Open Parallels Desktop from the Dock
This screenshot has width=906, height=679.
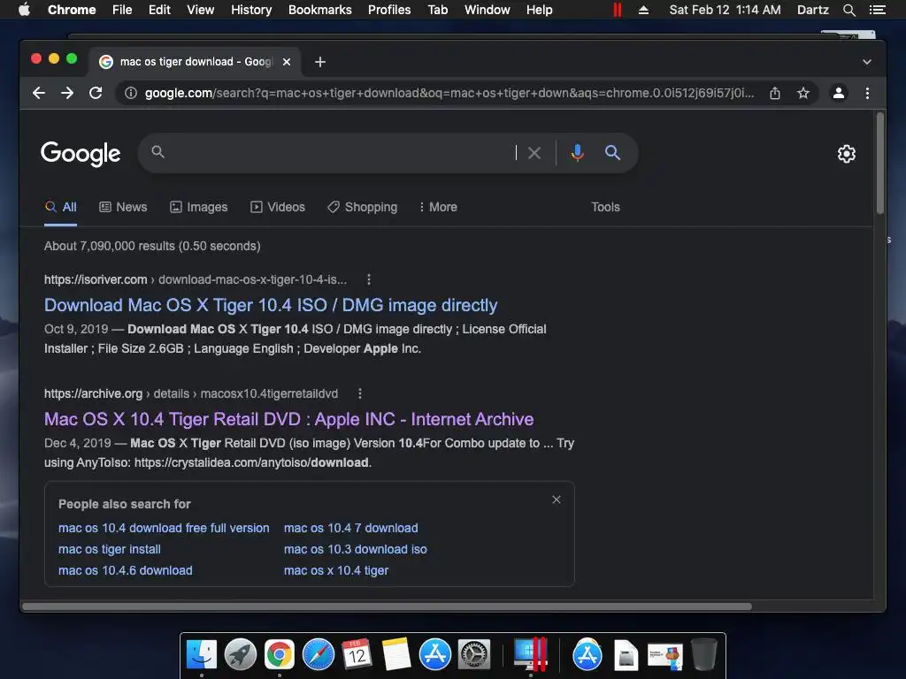[530, 654]
